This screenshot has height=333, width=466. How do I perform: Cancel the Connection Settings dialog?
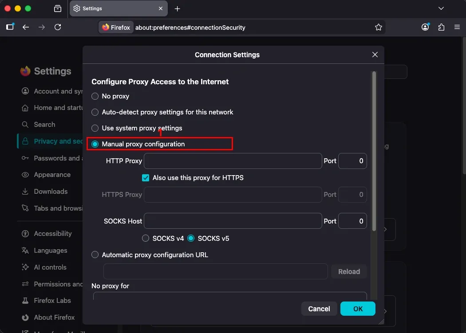[319, 309]
